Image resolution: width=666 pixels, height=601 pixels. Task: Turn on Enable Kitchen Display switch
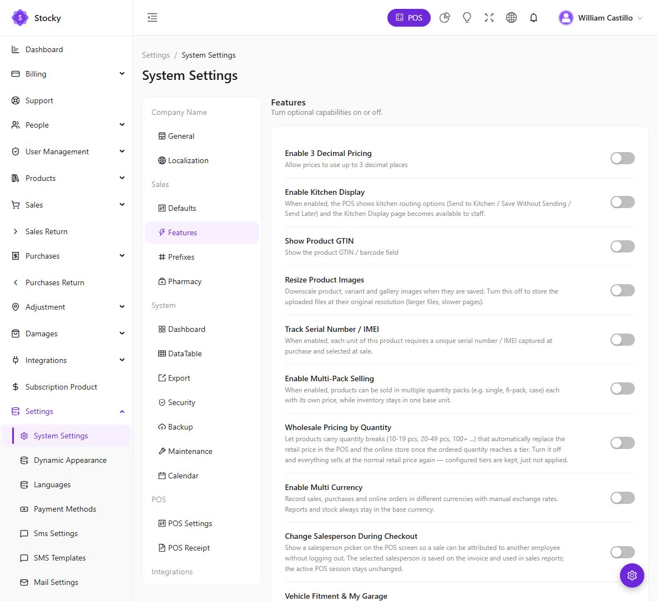pos(622,202)
